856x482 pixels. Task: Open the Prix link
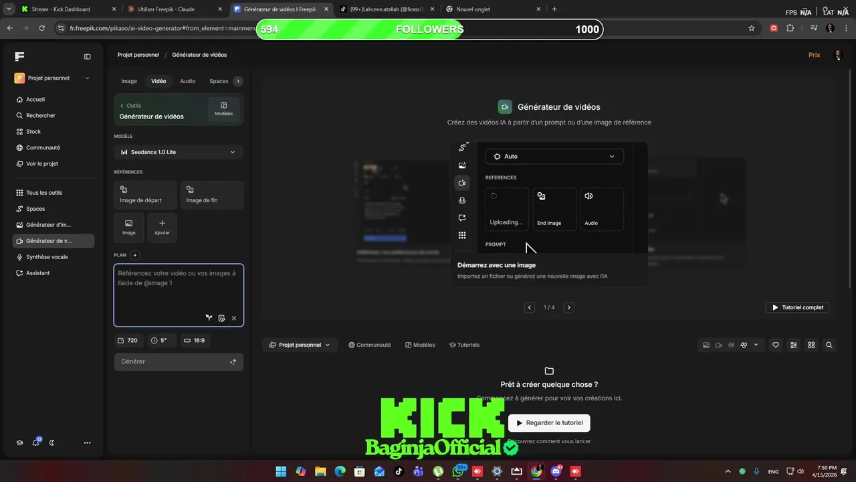[x=814, y=55]
